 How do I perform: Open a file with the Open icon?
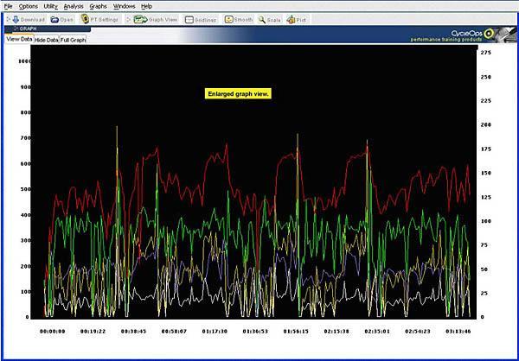point(62,18)
